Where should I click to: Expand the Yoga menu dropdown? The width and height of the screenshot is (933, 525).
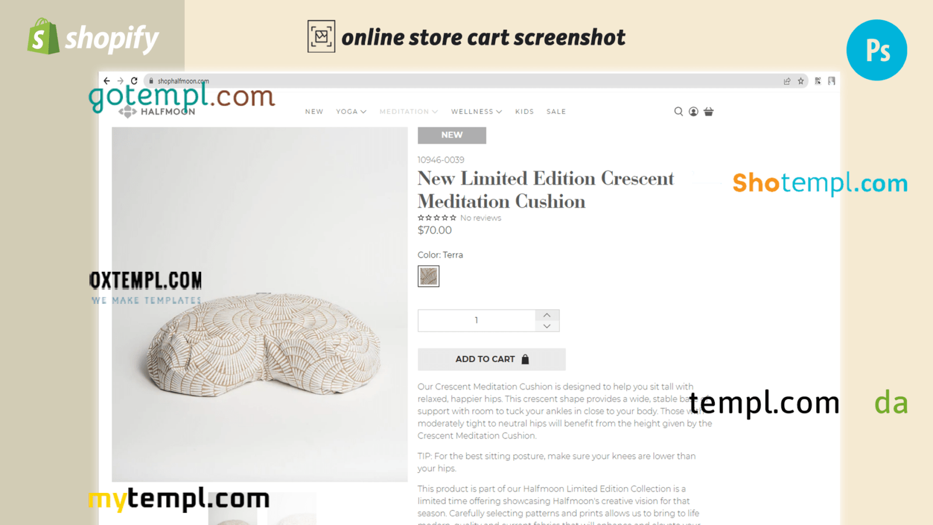351,111
